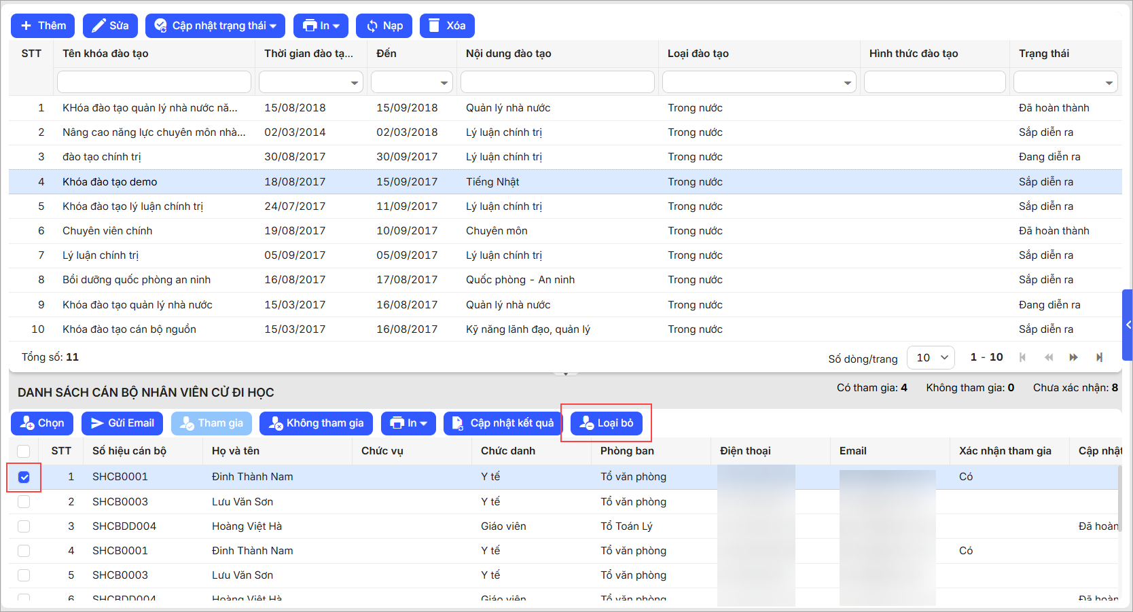Open the Cập nhật trạng thái dropdown

click(x=215, y=26)
